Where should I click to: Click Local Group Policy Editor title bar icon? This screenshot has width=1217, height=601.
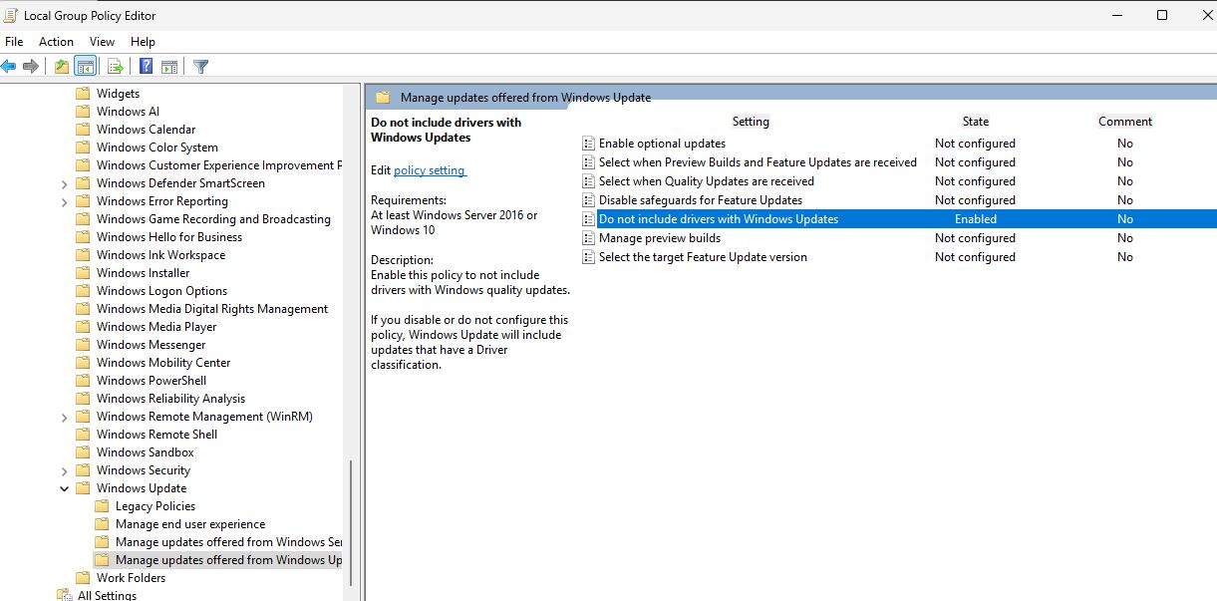tap(12, 15)
